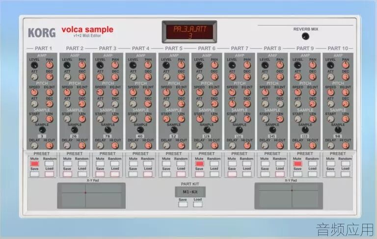Click Part 1 HI CUT knob
Image resolution: width=377 pixels, height=239 pixels.
pos(49,145)
